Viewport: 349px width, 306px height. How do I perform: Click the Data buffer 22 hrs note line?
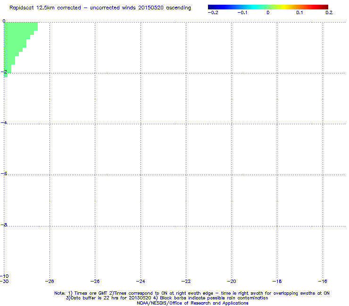click(x=167, y=298)
